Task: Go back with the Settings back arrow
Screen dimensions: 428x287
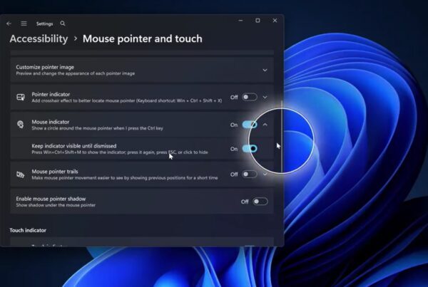Action: coord(9,24)
